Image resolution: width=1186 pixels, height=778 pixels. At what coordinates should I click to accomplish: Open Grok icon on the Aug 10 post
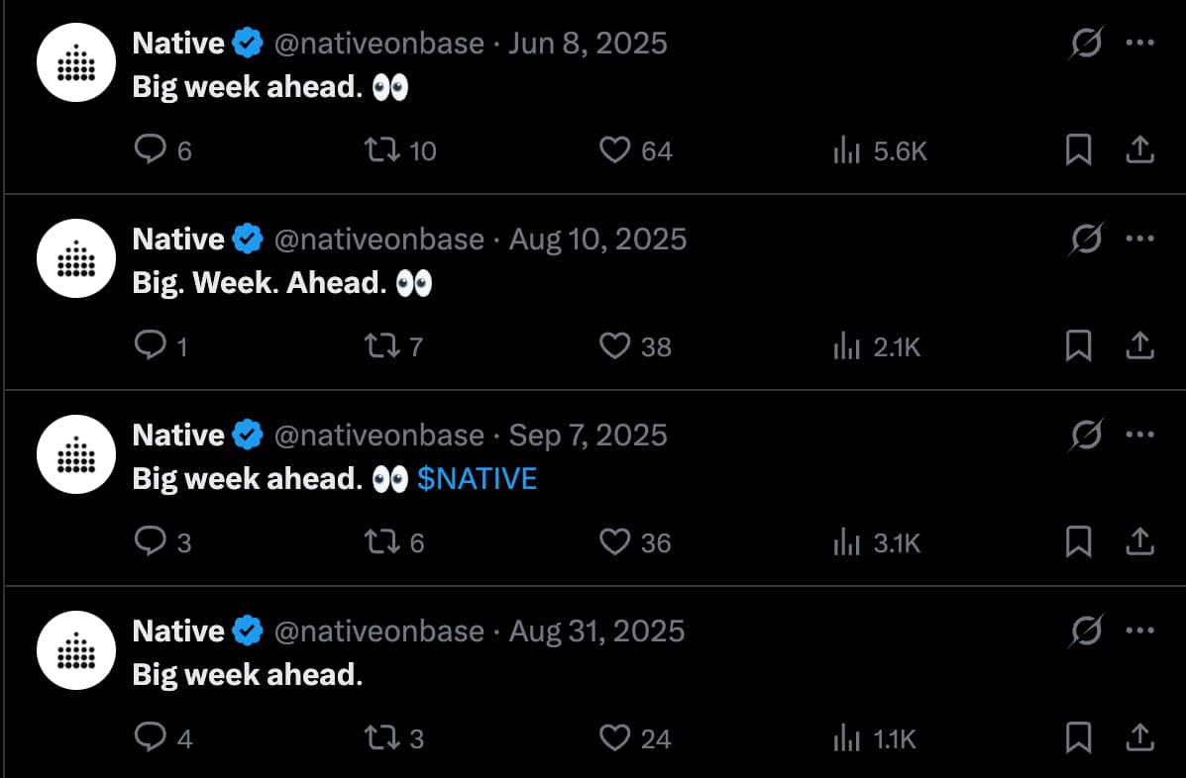pos(1087,240)
